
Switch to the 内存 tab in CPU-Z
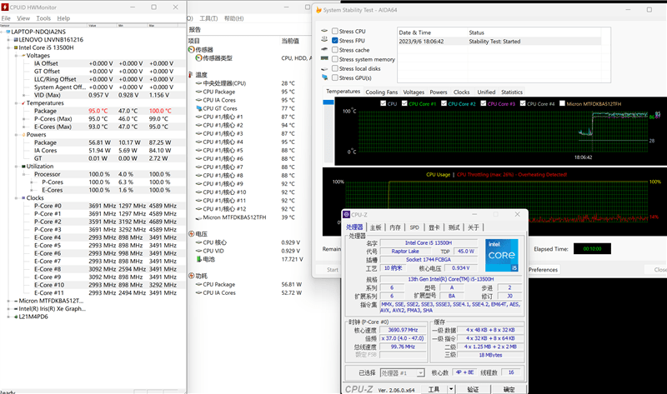395,227
